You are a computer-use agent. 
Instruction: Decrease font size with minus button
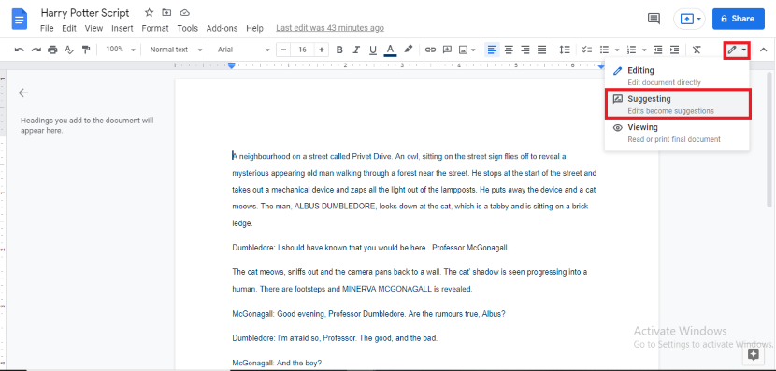pos(284,50)
